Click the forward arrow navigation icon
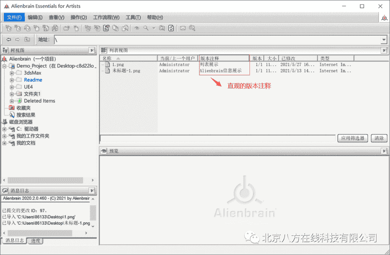The height and width of the screenshot is (255, 390). tap(18, 39)
